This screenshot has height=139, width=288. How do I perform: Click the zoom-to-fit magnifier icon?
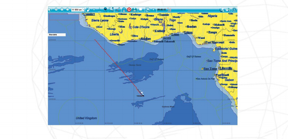(x=68, y=10)
